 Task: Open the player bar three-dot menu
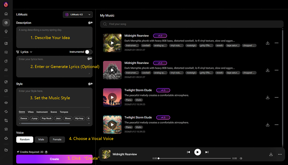click(280, 154)
